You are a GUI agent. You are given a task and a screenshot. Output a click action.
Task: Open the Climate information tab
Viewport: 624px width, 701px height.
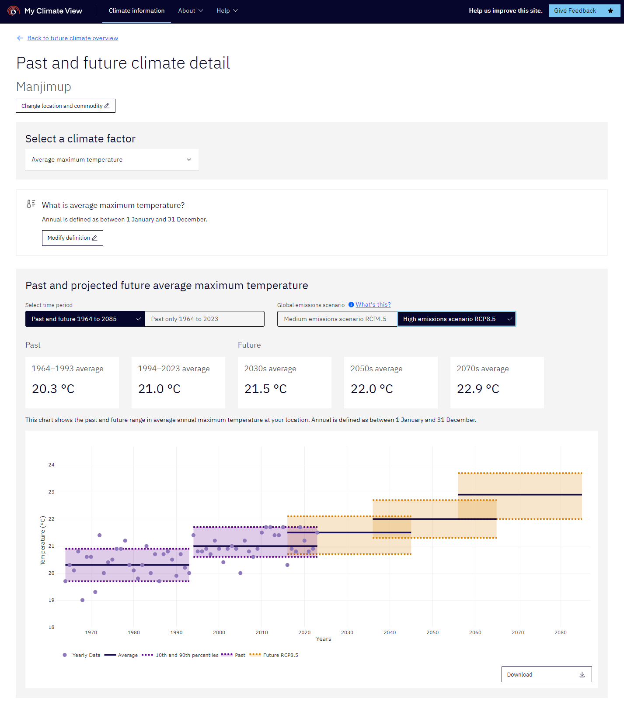[x=136, y=11]
